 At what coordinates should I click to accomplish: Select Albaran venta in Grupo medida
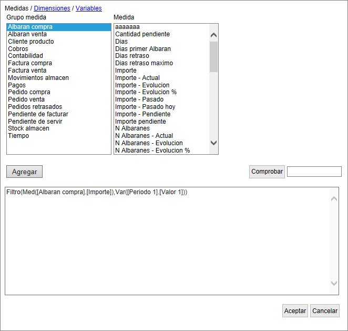[x=27, y=34]
